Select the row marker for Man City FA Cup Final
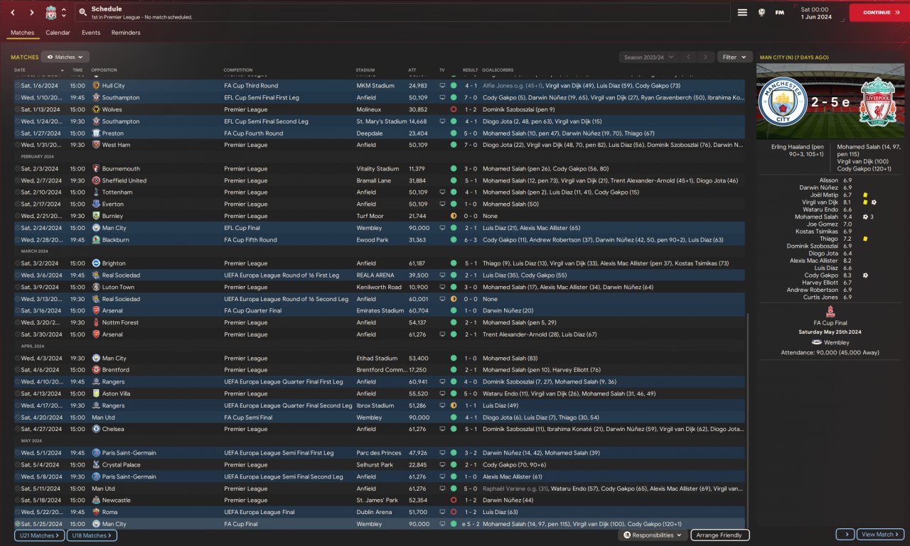910x546 pixels. click(18, 524)
